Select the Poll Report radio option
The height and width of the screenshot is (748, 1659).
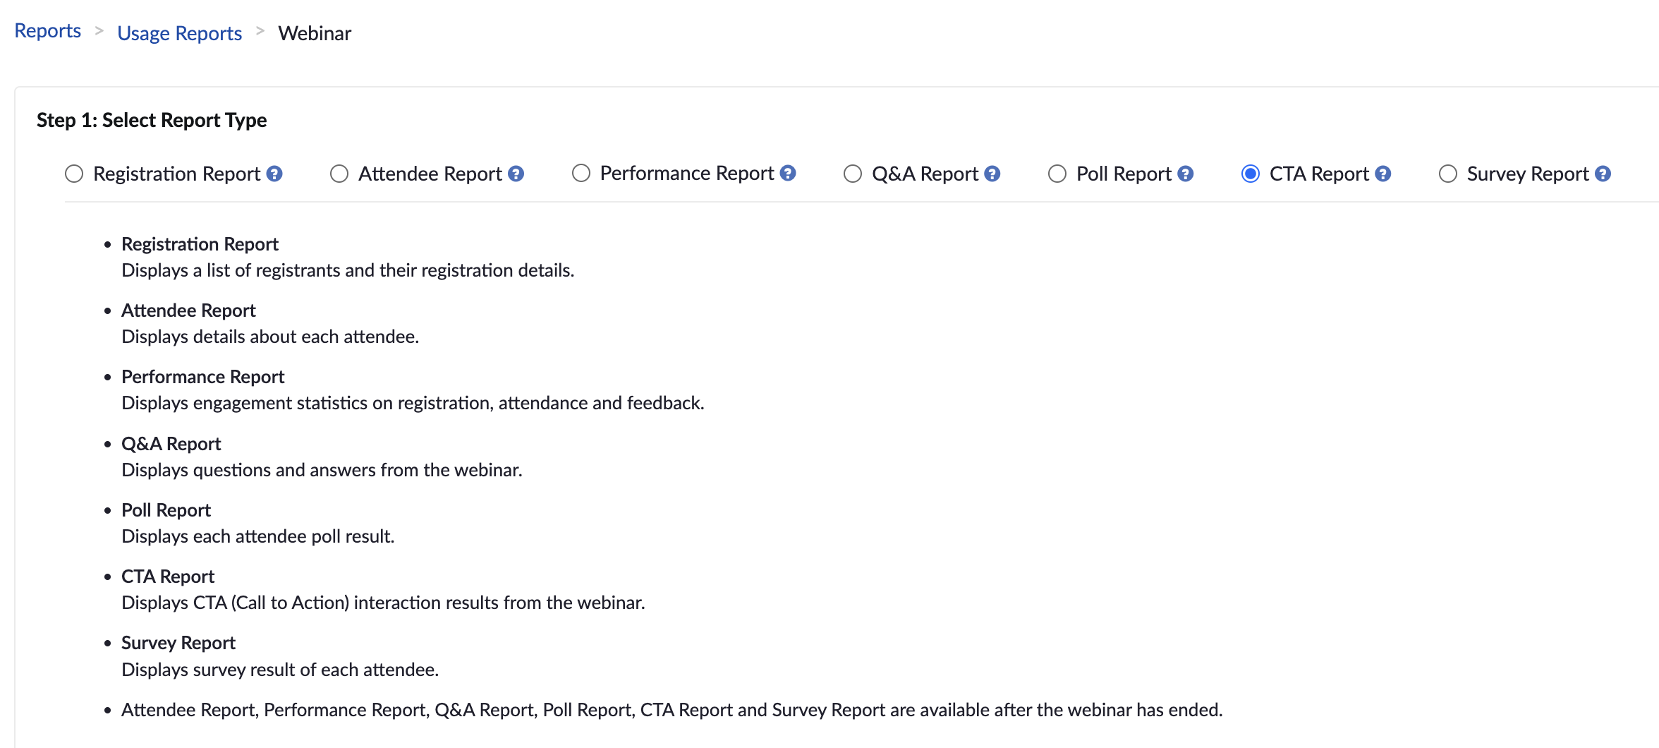pos(1057,174)
